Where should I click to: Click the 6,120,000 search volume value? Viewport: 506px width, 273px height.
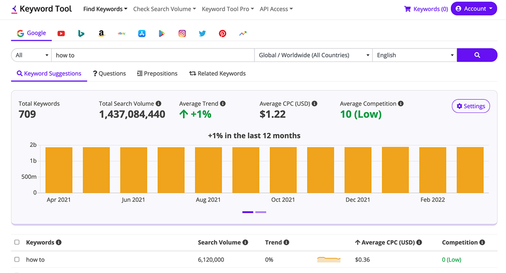(x=211, y=259)
